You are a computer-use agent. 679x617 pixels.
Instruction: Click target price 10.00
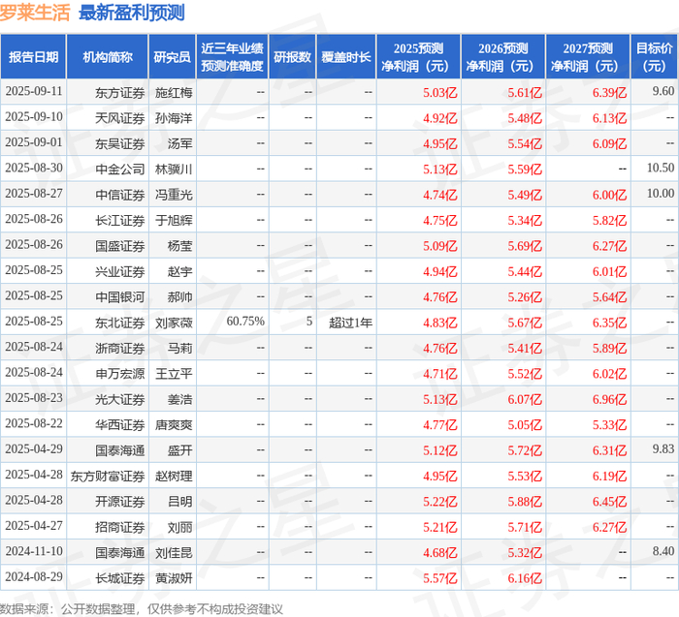click(x=661, y=194)
